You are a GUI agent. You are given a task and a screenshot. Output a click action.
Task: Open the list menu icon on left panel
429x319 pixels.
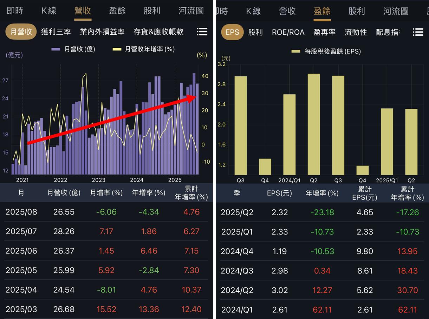tap(202, 31)
